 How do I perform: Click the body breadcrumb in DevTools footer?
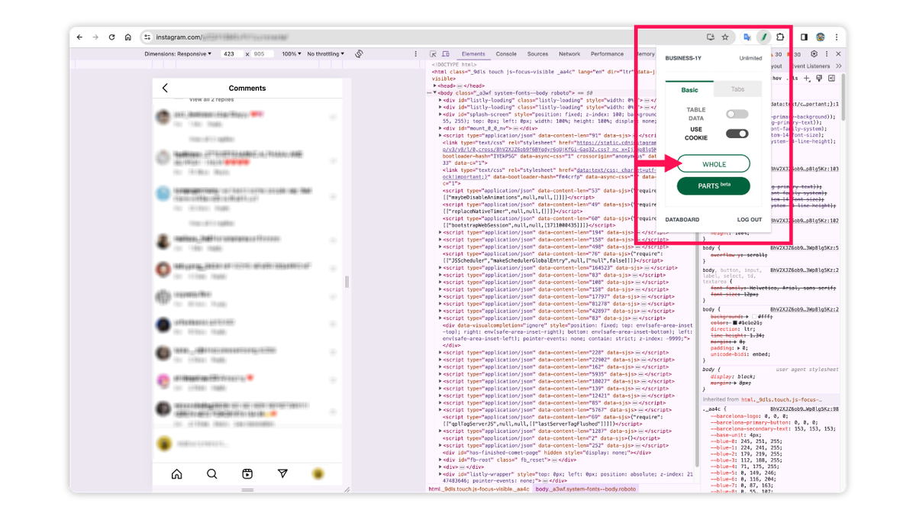585,489
